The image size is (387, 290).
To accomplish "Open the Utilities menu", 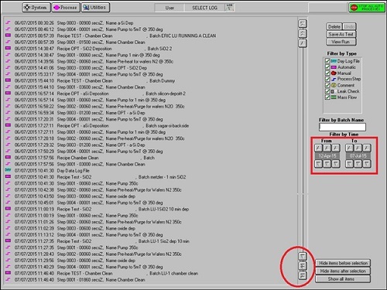I will (95, 8).
